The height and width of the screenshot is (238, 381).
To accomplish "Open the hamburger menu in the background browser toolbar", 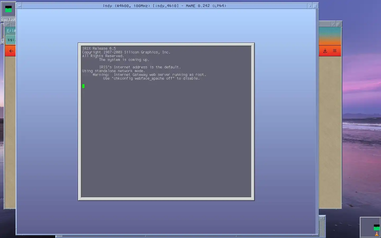I will 335,51.
